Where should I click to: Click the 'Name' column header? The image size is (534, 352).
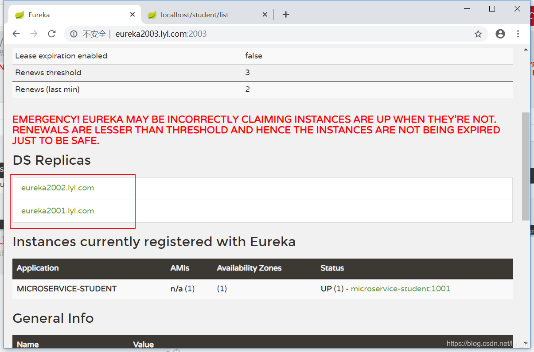pyautogui.click(x=27, y=344)
